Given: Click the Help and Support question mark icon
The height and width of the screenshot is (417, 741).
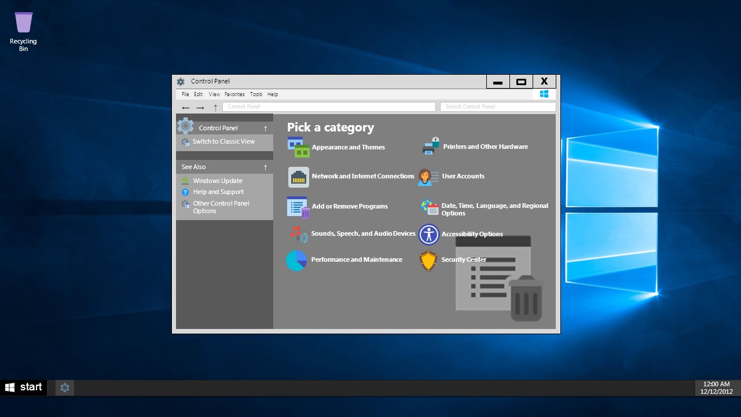Looking at the screenshot, I should [185, 192].
